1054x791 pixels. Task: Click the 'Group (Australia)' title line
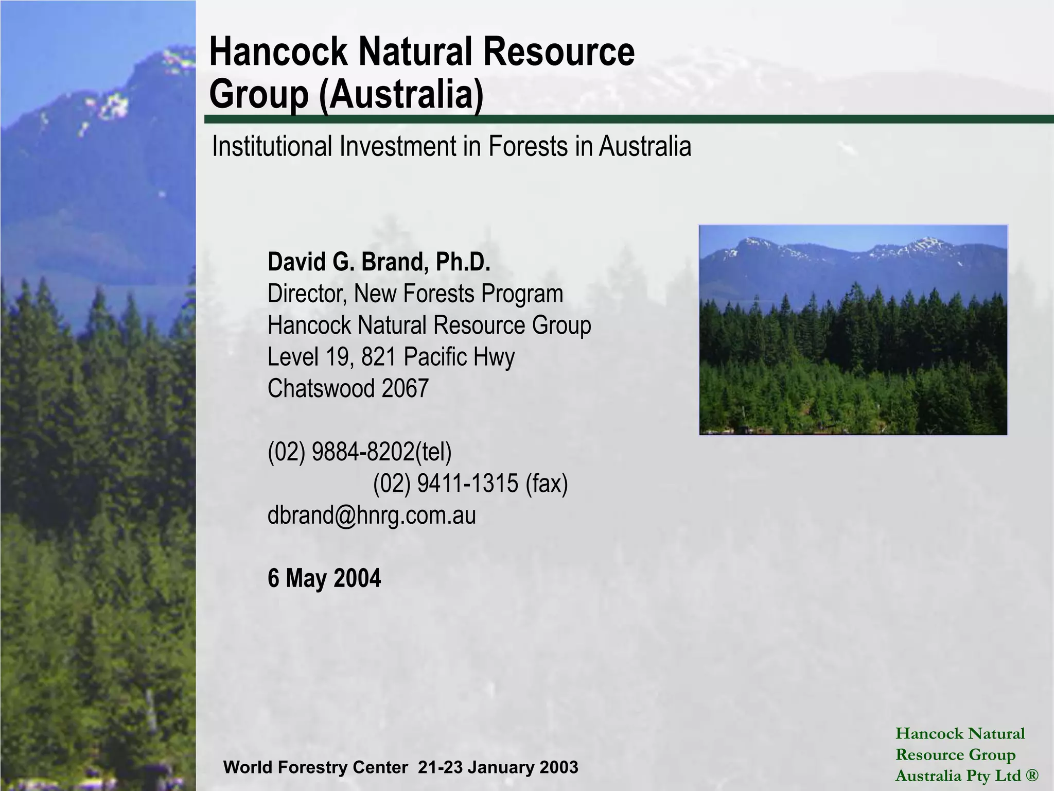point(346,94)
